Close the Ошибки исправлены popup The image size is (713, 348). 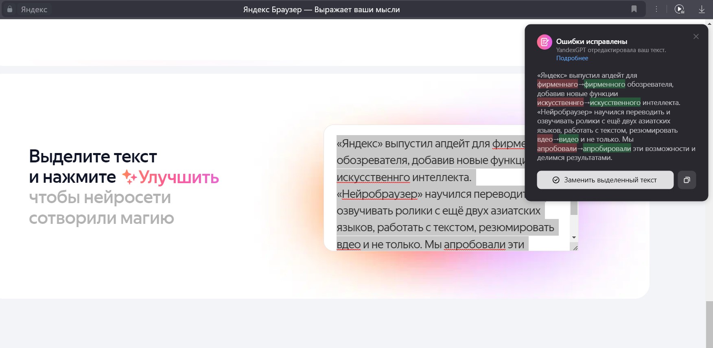(696, 37)
